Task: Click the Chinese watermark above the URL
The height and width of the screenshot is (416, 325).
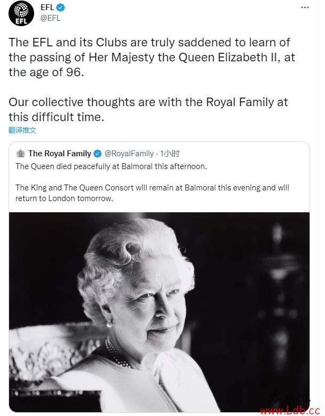Action: [x=290, y=397]
